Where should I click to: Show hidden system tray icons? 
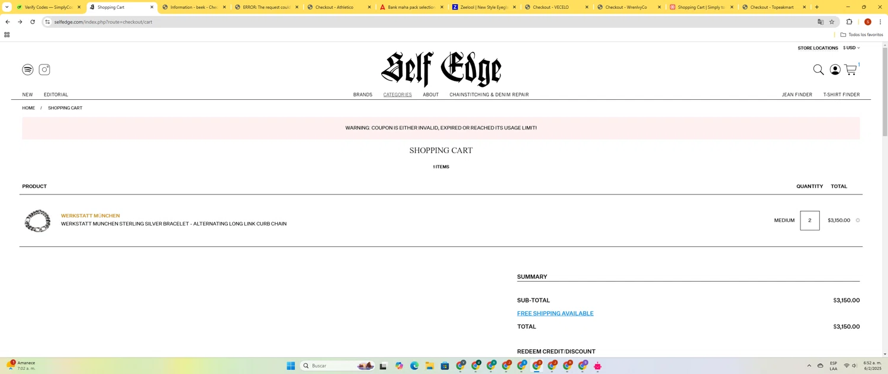click(x=809, y=366)
